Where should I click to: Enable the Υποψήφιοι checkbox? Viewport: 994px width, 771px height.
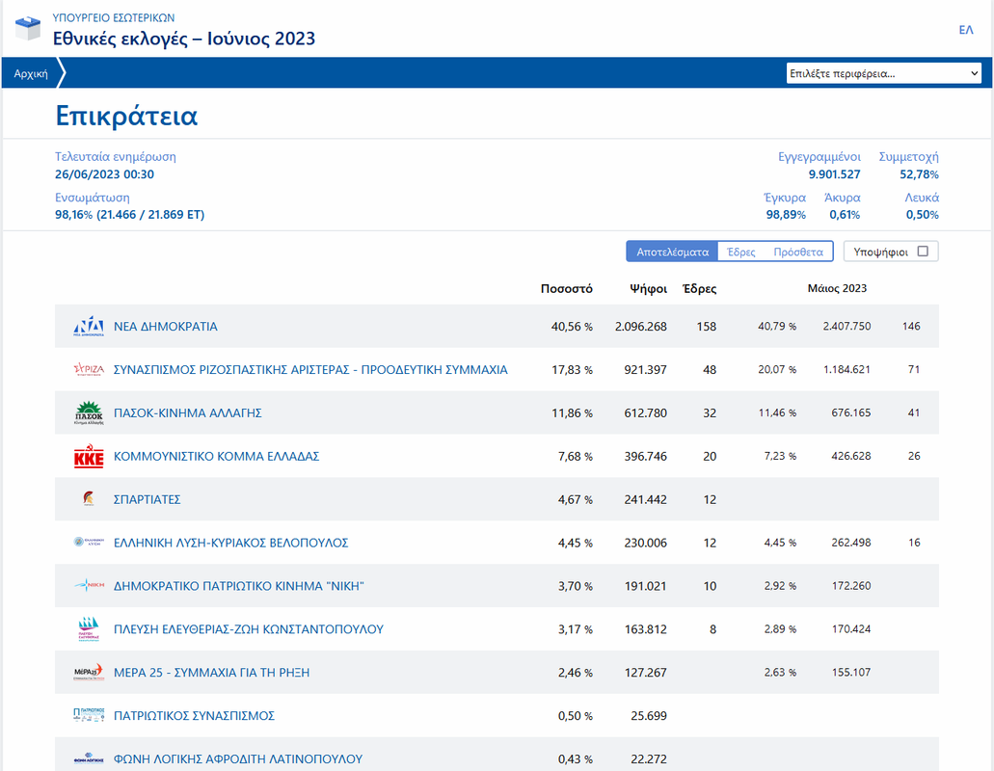click(923, 252)
